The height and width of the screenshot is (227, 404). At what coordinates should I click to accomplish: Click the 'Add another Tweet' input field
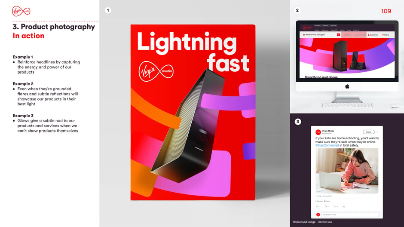click(x=350, y=215)
